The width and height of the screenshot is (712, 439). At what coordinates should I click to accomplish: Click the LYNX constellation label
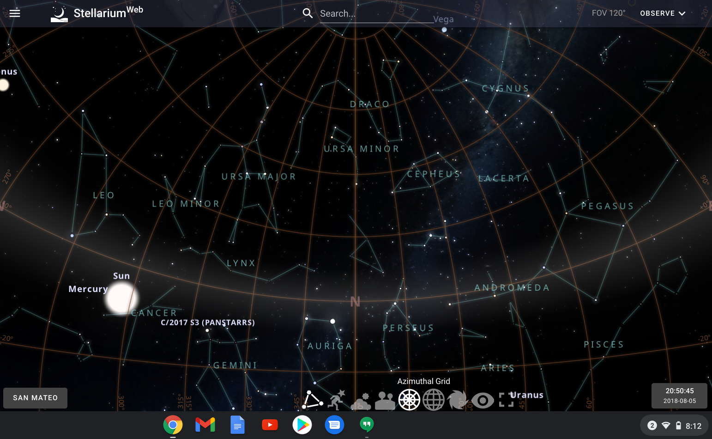pyautogui.click(x=241, y=263)
